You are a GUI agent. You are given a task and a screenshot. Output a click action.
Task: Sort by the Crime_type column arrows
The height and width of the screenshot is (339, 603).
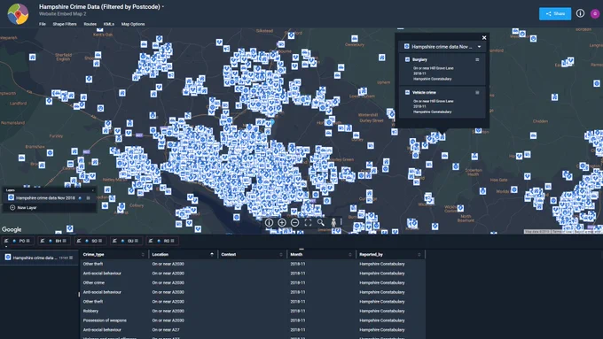tap(143, 255)
